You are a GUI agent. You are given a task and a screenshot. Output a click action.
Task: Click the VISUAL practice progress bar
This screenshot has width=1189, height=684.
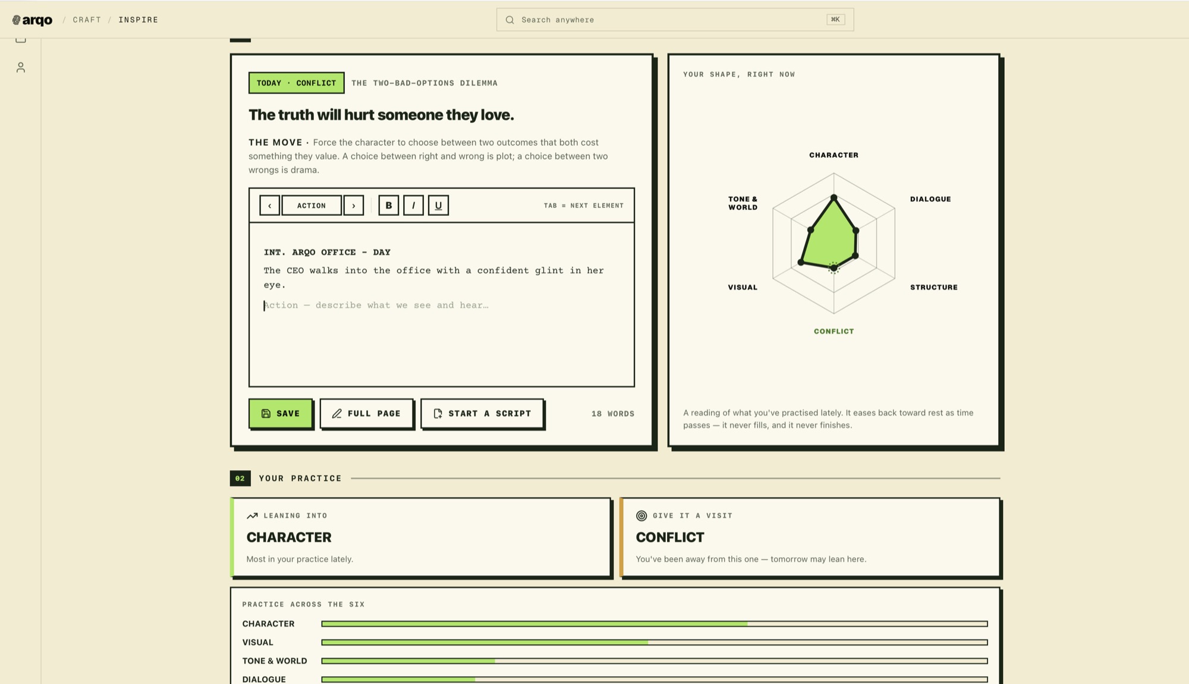[x=655, y=642]
